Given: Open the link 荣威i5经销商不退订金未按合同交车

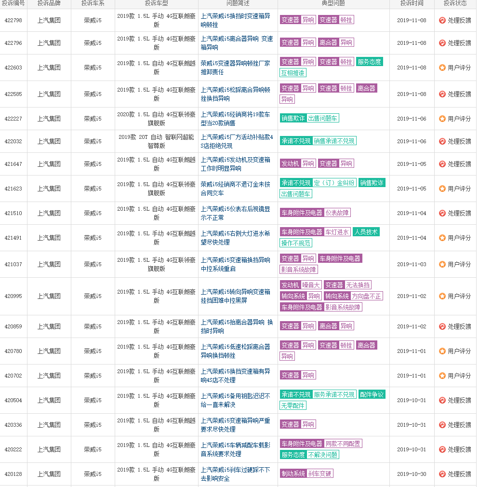Looking at the screenshot, I should 235,189.
